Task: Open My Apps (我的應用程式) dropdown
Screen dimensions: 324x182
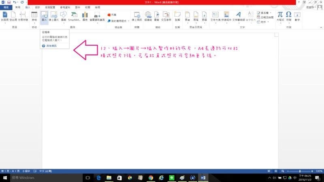Action: pyautogui.click(x=118, y=21)
